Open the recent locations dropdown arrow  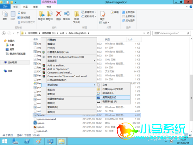(14, 33)
